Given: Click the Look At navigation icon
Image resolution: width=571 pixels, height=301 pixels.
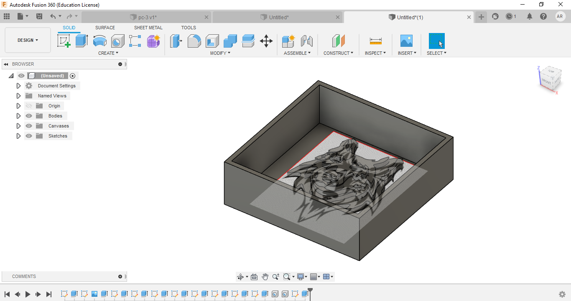Looking at the screenshot, I should pos(254,277).
